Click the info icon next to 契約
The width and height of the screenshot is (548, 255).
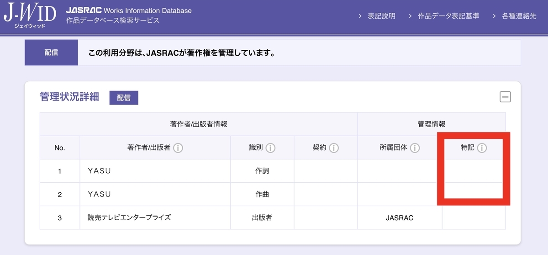click(x=334, y=148)
